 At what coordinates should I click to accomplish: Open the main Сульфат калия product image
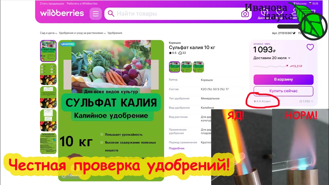(111, 110)
